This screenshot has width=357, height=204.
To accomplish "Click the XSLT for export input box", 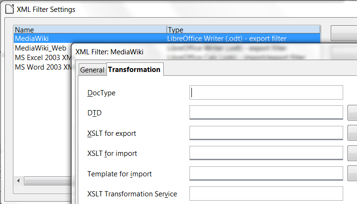I will tap(266, 133).
